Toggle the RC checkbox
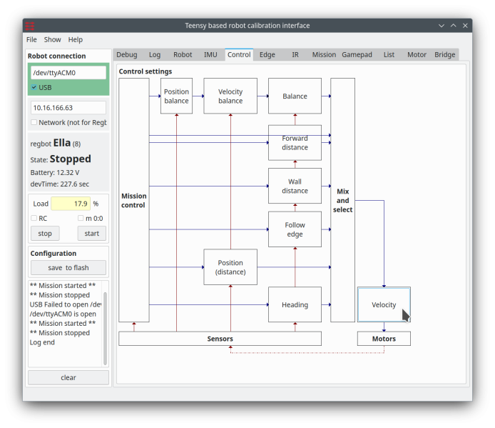The height and width of the screenshot is (428, 495). [34, 218]
